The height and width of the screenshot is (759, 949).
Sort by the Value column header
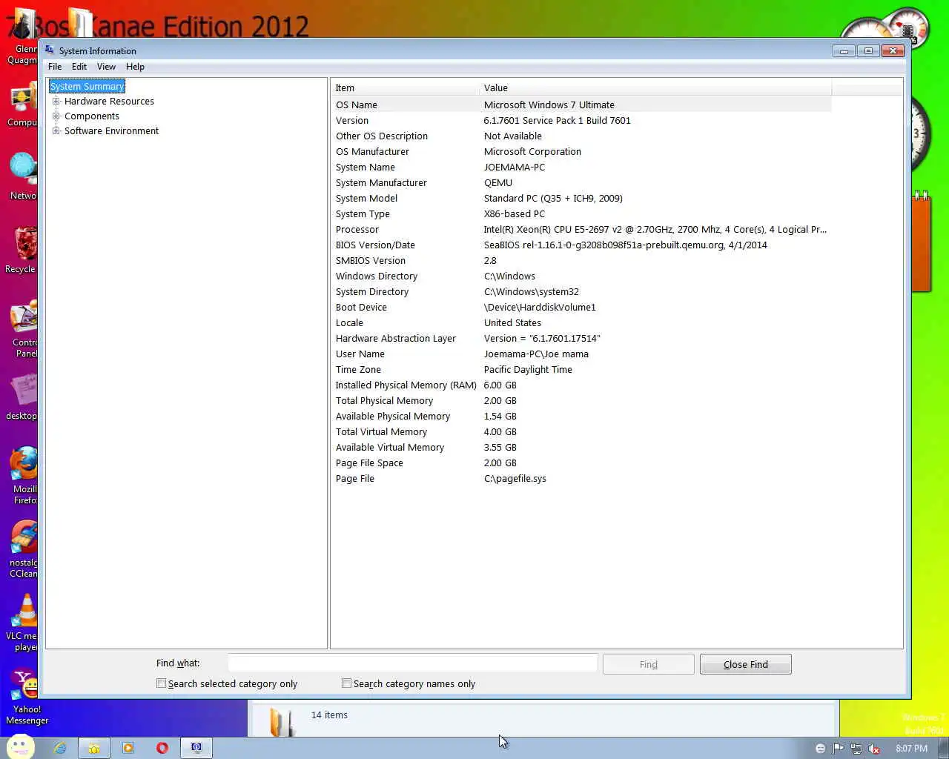click(655, 87)
